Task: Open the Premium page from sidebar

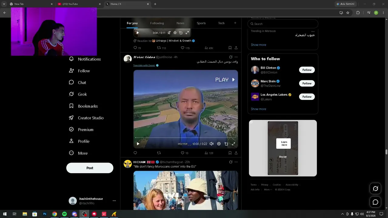Action: click(x=81, y=130)
